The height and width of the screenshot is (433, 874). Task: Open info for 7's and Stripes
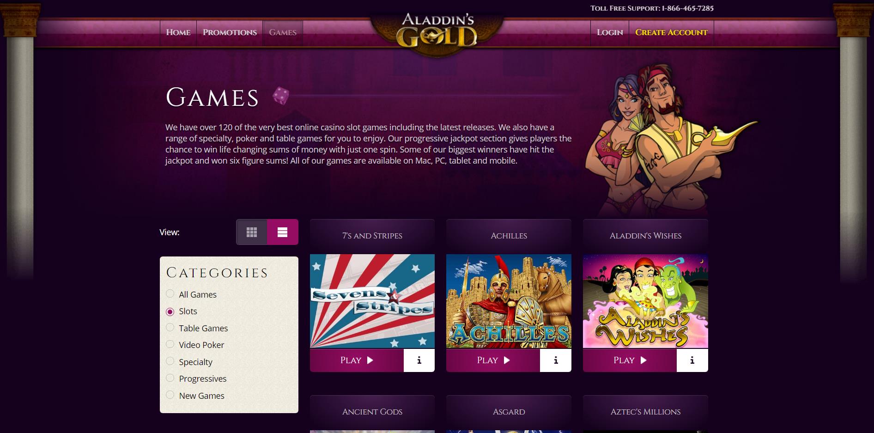[x=419, y=360]
